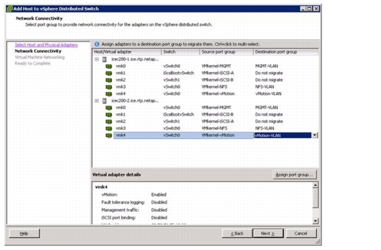
Task: Click the adapter details scrollbar thumb
Action: coord(315,198)
